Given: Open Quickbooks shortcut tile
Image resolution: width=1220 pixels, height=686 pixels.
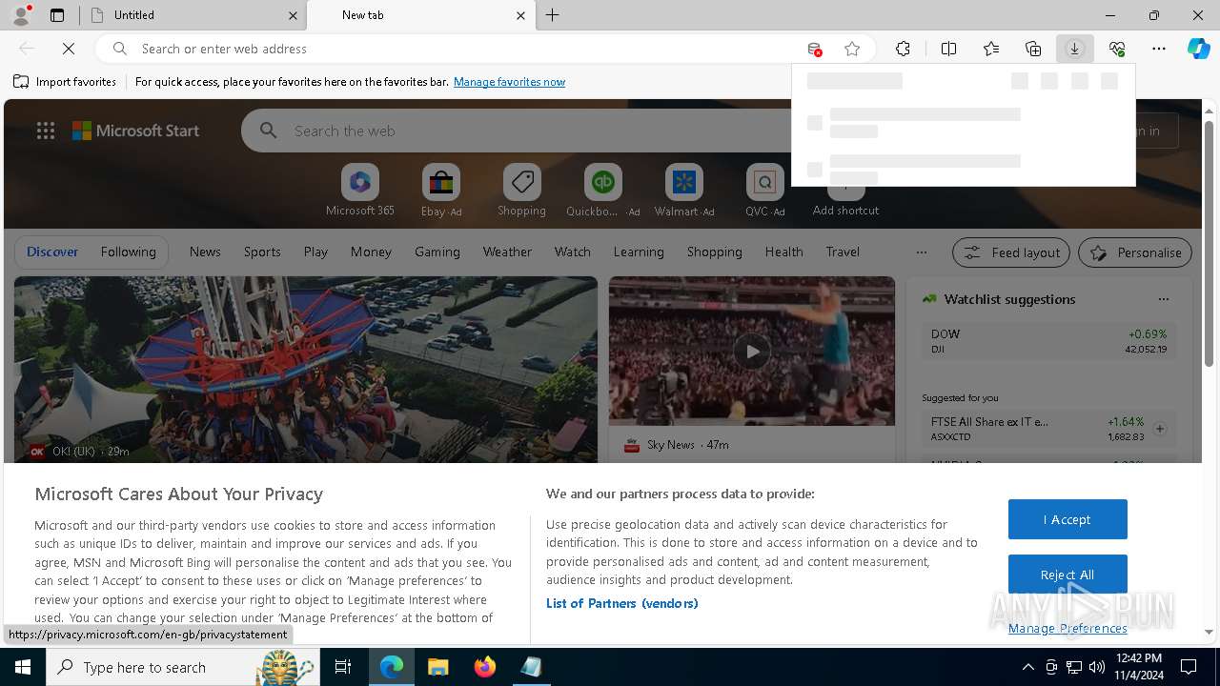Looking at the screenshot, I should coord(602,191).
